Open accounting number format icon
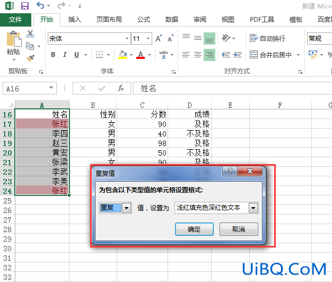Viewport: 332px width, 282px height. click(x=313, y=55)
